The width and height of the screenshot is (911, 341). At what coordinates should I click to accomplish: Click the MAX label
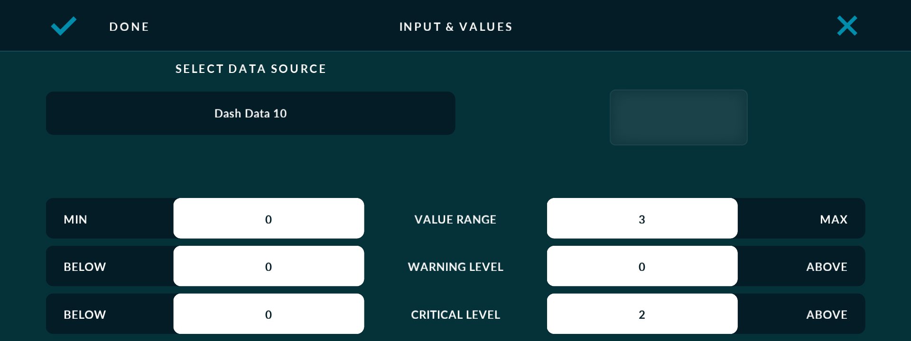point(833,219)
